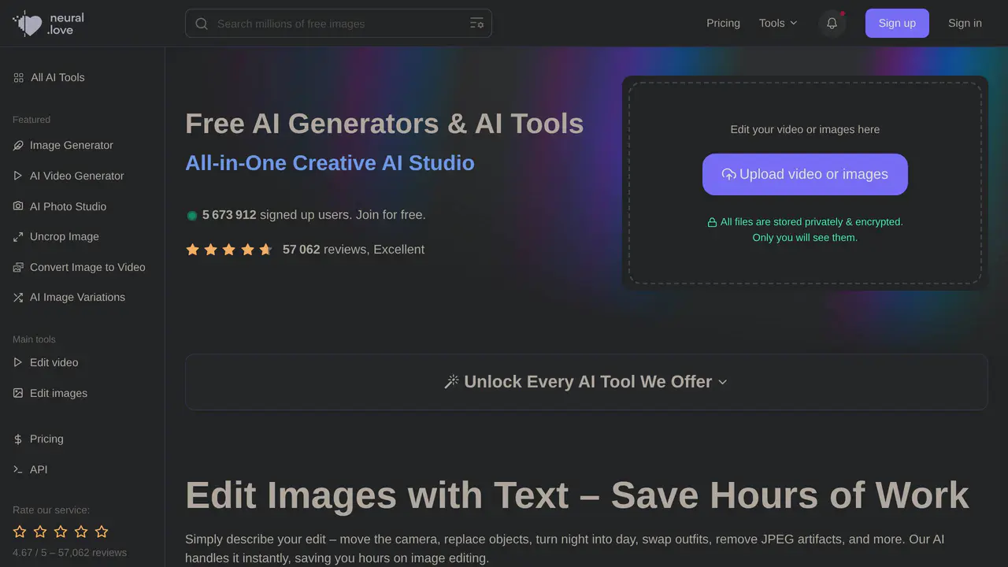This screenshot has width=1008, height=567.
Task: Click the All AI Tools grid icon
Action: [18, 77]
